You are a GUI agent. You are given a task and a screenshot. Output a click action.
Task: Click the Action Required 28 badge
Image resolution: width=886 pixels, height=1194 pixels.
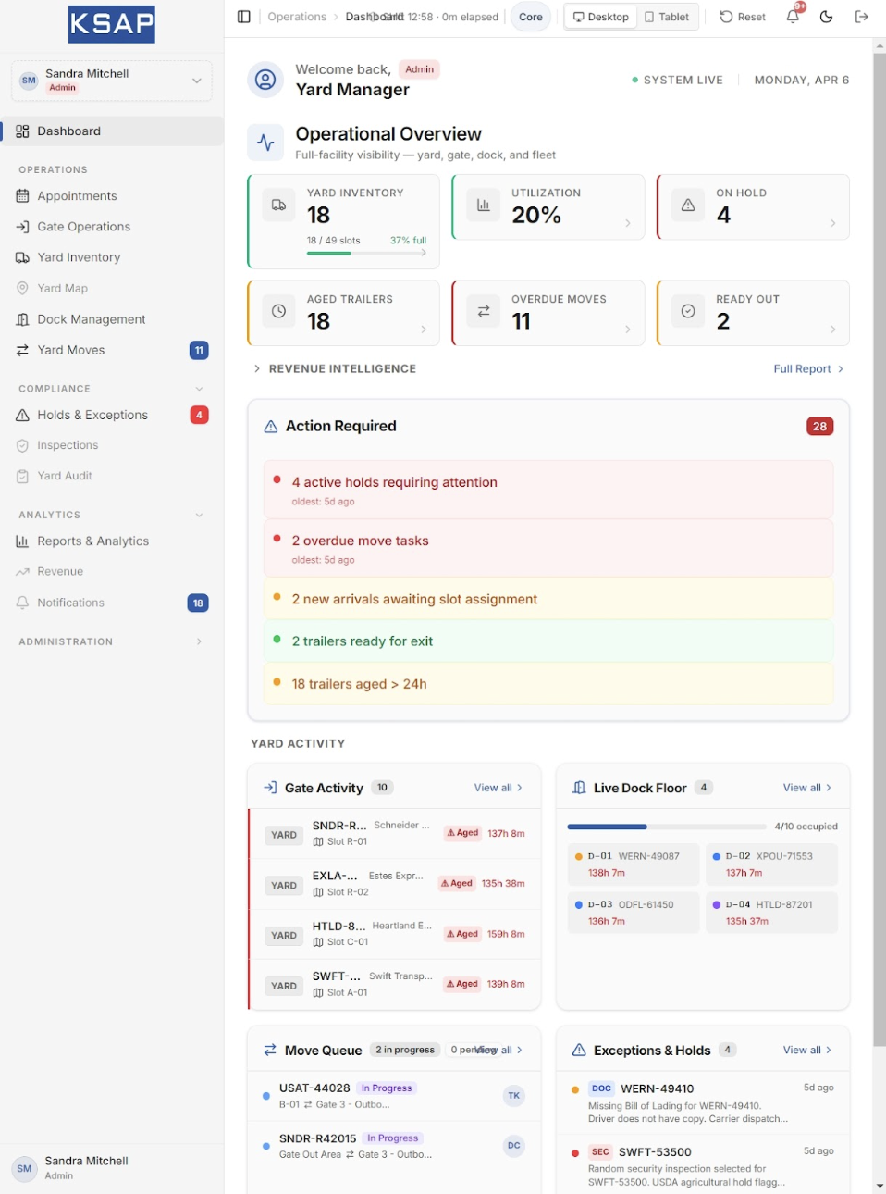[x=820, y=427]
